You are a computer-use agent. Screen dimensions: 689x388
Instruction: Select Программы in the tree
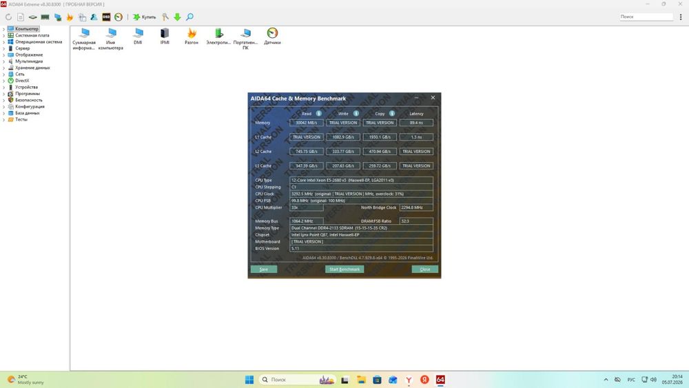[28, 94]
